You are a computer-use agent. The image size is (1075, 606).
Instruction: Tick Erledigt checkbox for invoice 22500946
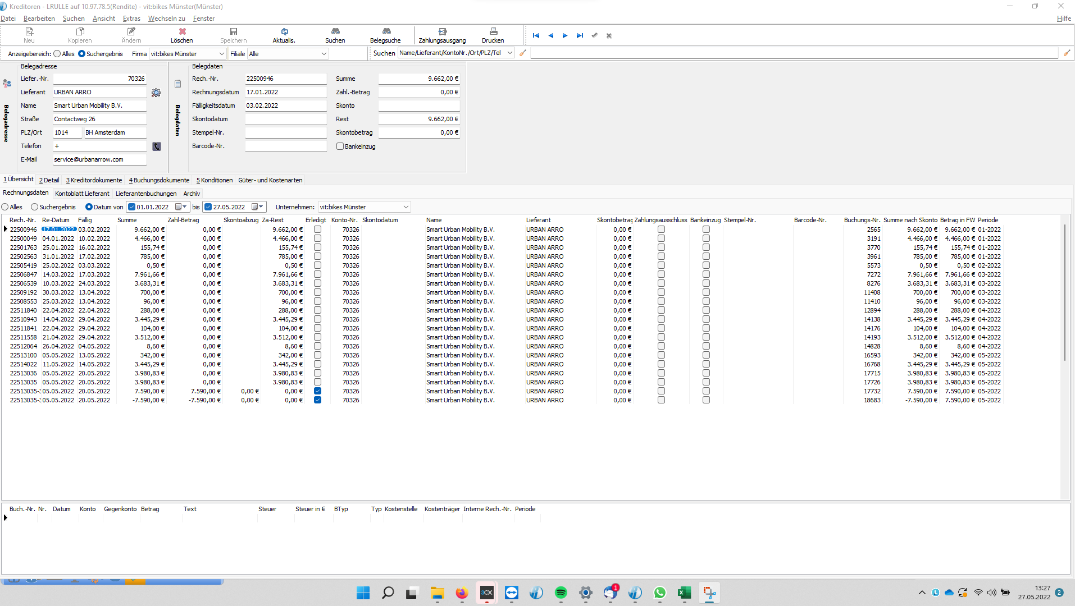click(x=317, y=229)
